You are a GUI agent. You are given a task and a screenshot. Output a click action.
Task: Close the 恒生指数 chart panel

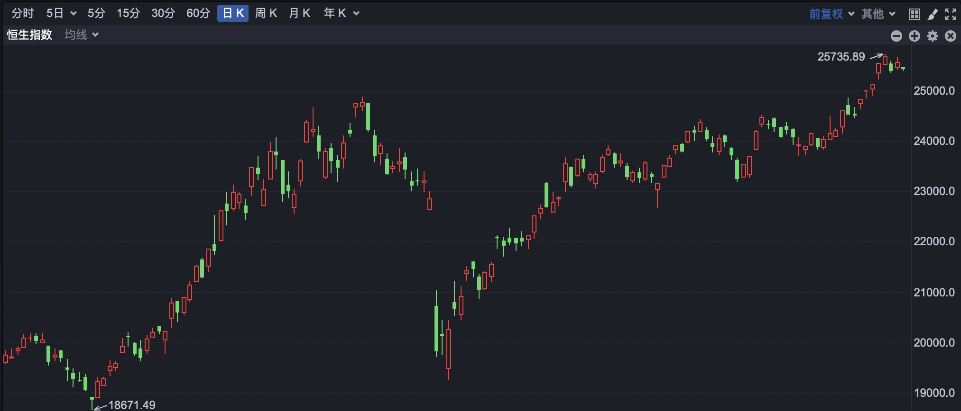(x=950, y=36)
